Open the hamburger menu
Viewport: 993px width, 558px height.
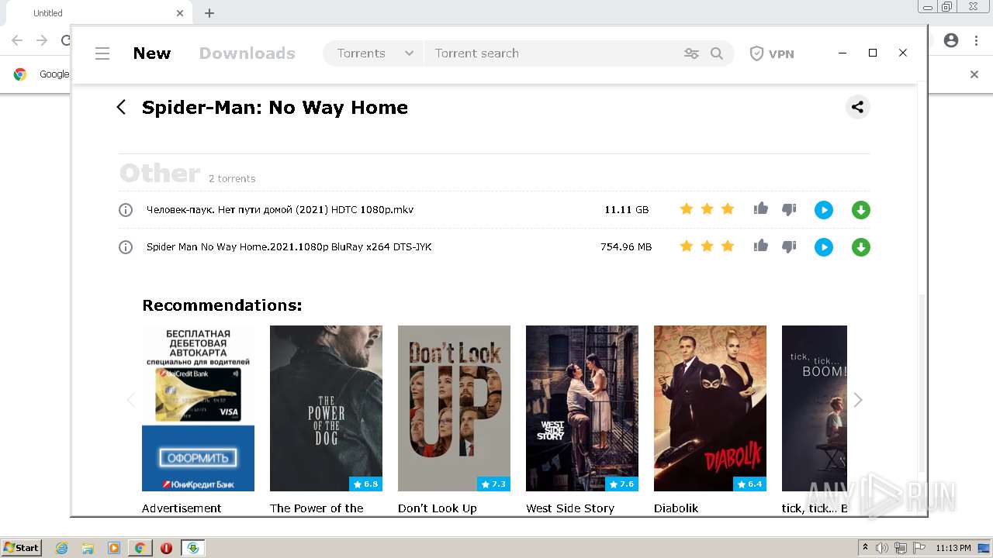[x=102, y=53]
